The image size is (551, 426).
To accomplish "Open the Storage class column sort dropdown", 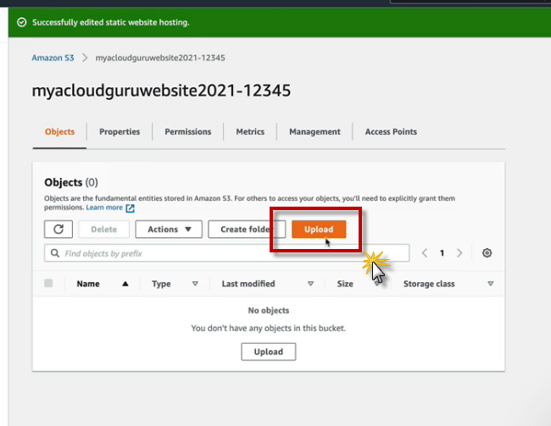I will 491,284.
